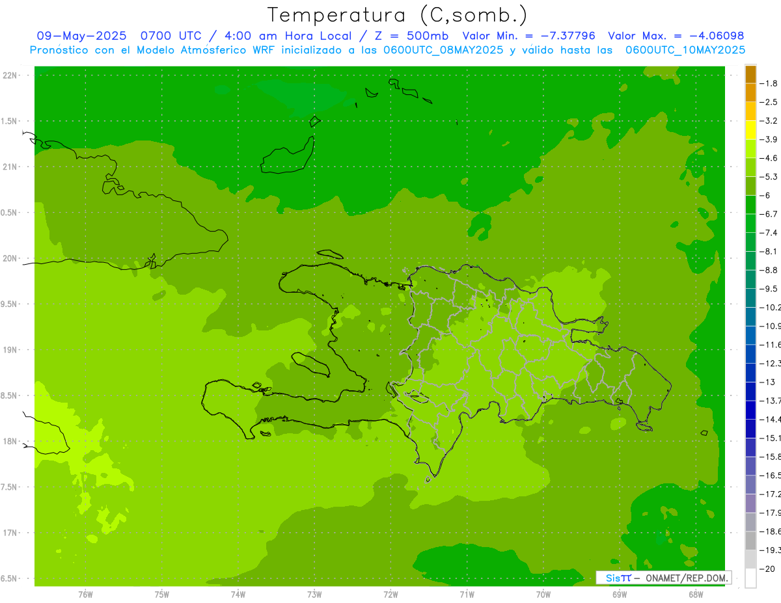Click the '76W' longitude label
Screen dimensions: 781x603
tap(85, 595)
